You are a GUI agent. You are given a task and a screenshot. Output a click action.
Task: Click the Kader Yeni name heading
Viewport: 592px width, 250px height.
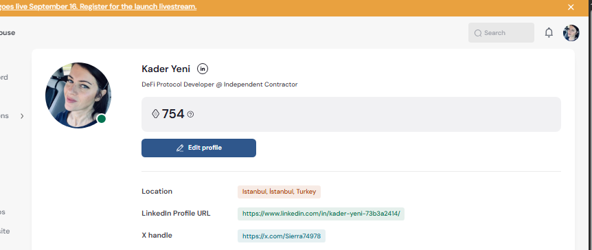[166, 69]
